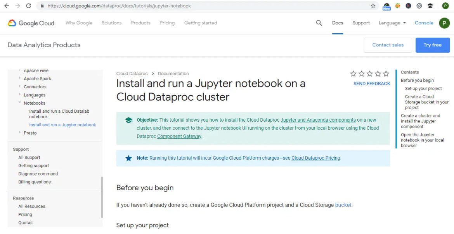Rate page two stars
The image size is (454, 234).
361,74
